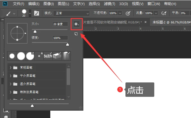Click the brush angle and roundness preview
Screen dimensions: 191x118
(x=17, y=33)
